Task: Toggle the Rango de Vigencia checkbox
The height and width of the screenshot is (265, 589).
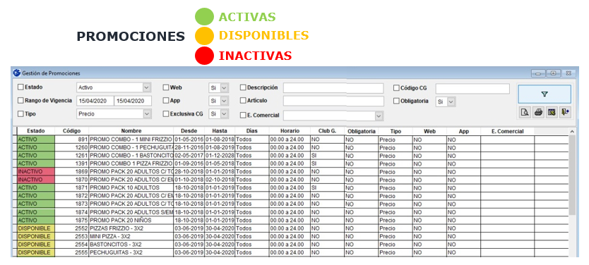Action: click(20, 101)
